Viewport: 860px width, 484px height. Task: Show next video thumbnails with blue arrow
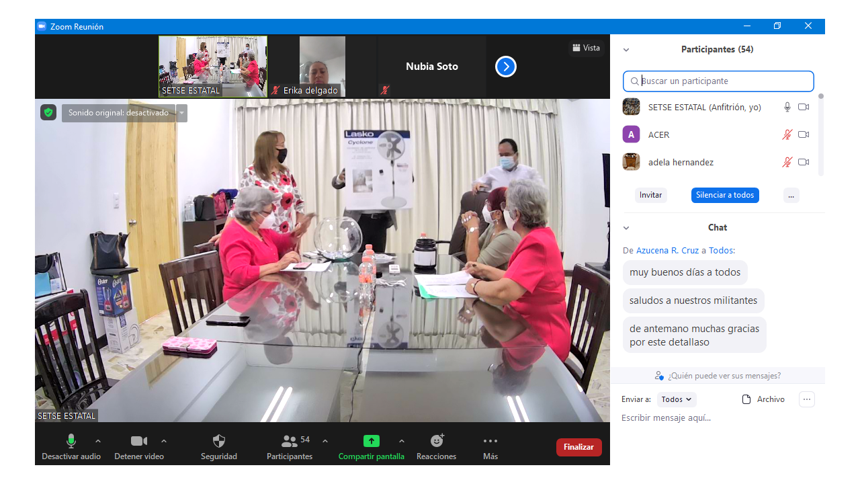tap(506, 67)
